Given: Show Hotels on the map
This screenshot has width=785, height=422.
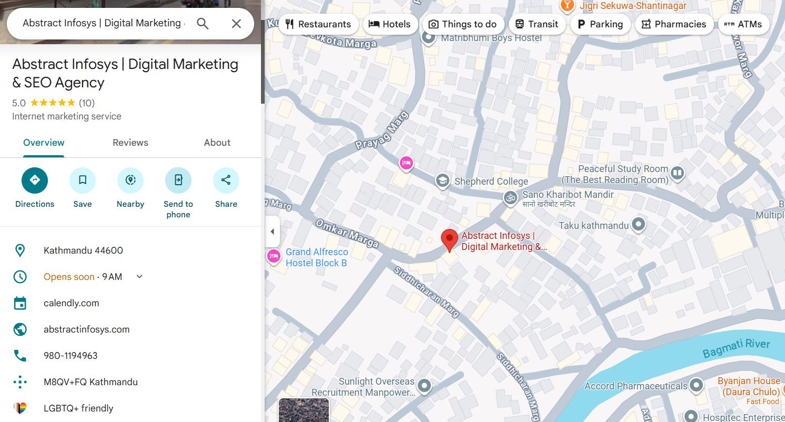Looking at the screenshot, I should click(x=389, y=24).
